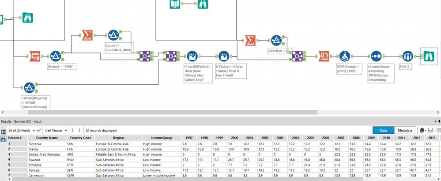The height and width of the screenshot is (181, 441).
Task: Select the Cross Tab tool before the Formula
Action: 324,56
